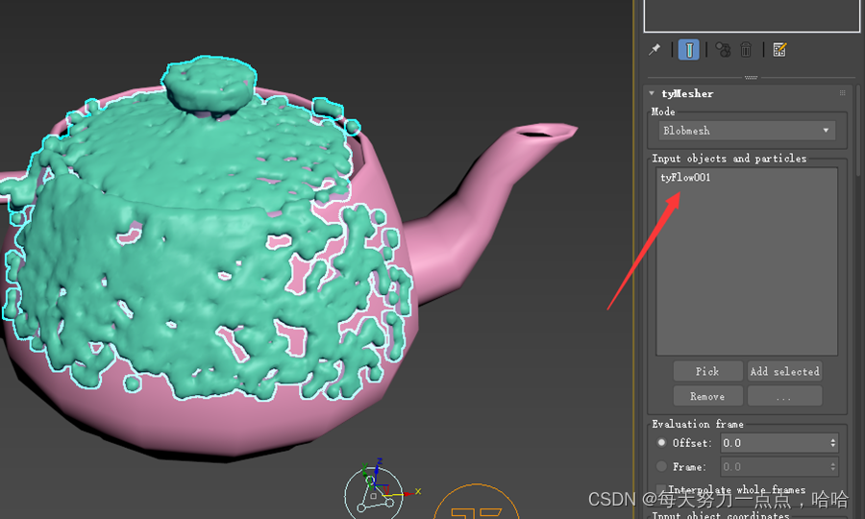Screen dimensions: 865x519
Task: Click the Remove button
Action: click(707, 396)
